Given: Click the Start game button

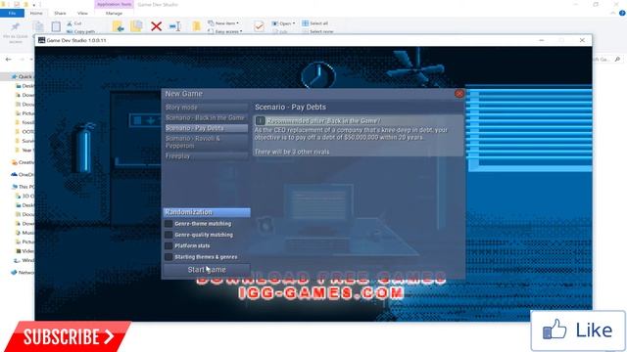Looking at the screenshot, I should (207, 270).
